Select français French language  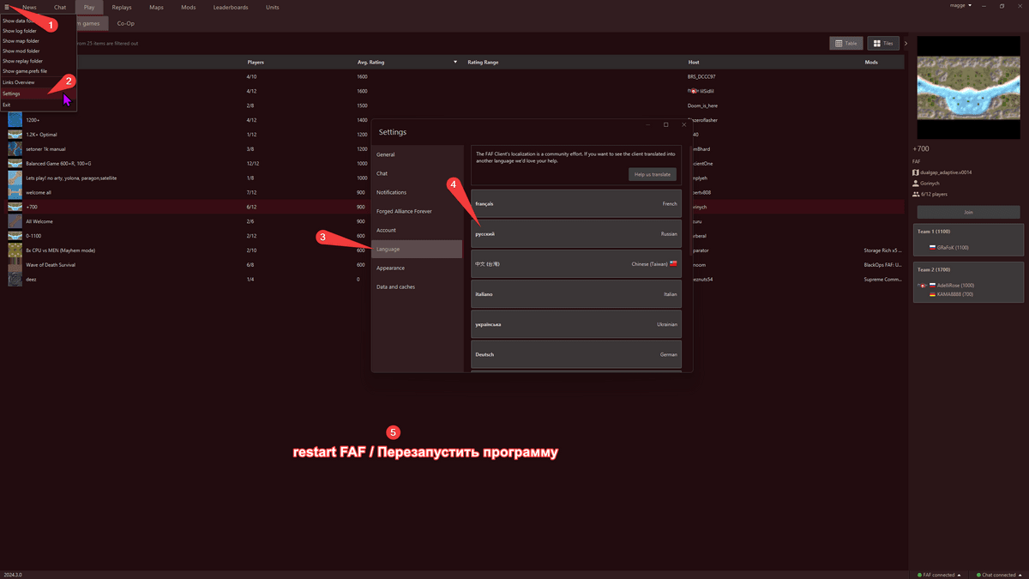tap(575, 203)
